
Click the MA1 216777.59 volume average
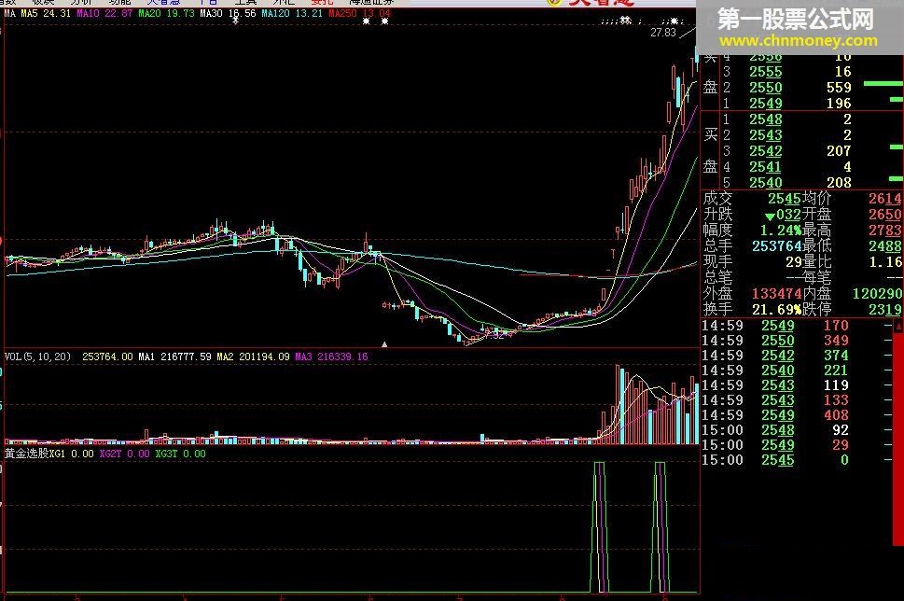click(x=174, y=356)
